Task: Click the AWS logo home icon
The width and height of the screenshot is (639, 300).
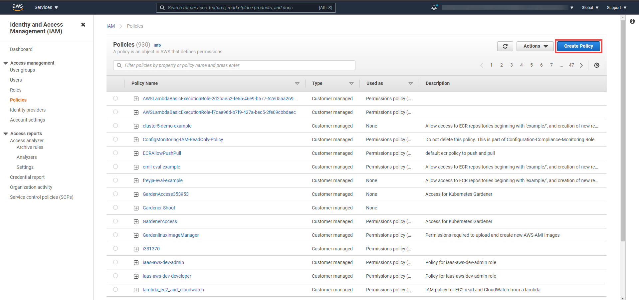Action: coord(18,7)
